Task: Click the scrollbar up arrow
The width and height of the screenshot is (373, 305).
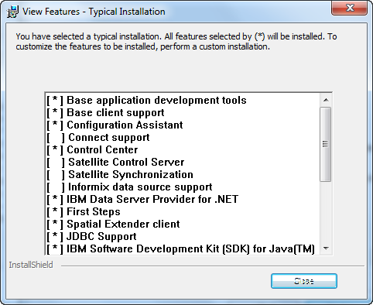Action: tap(326, 100)
